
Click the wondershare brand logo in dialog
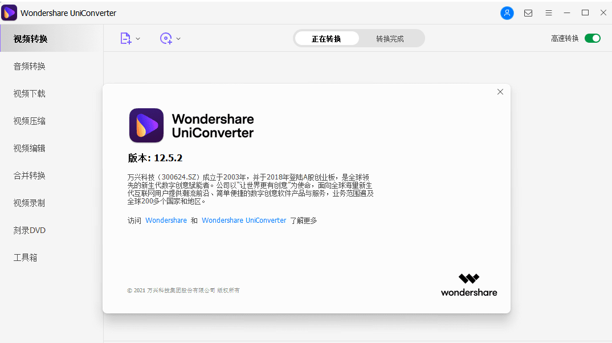pyautogui.click(x=469, y=285)
